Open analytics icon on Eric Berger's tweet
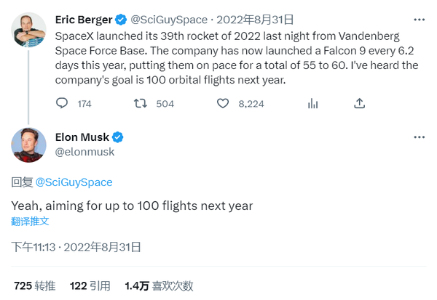The image size is (437, 300). [x=313, y=104]
